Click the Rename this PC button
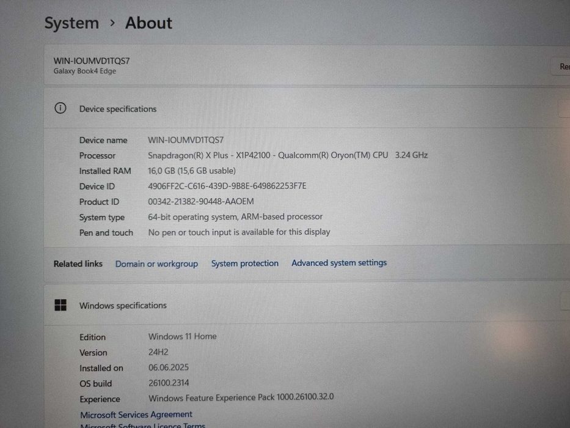Image resolution: width=570 pixels, height=428 pixels. (562, 67)
